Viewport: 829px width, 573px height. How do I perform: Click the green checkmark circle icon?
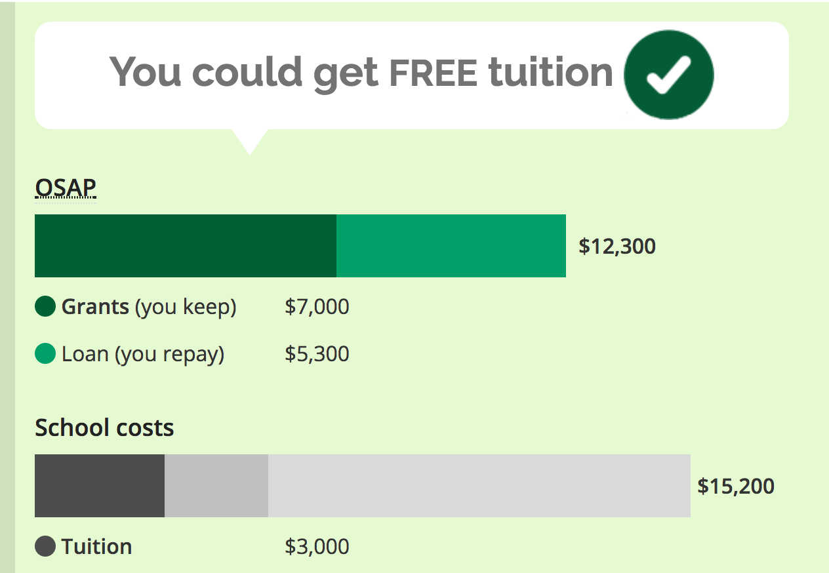668,74
